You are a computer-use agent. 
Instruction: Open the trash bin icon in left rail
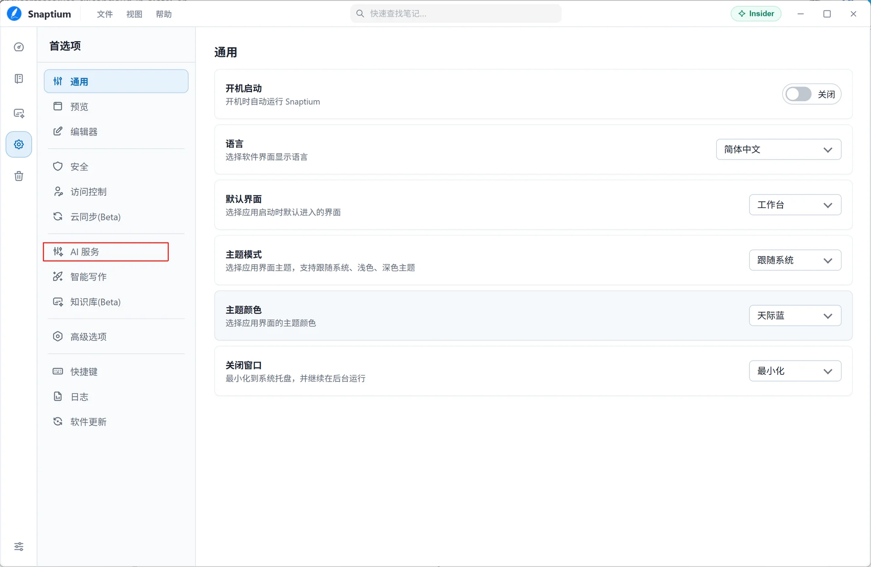coord(19,176)
